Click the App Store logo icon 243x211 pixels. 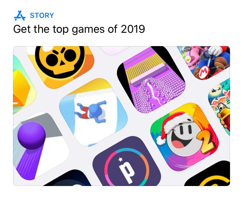tap(20, 16)
